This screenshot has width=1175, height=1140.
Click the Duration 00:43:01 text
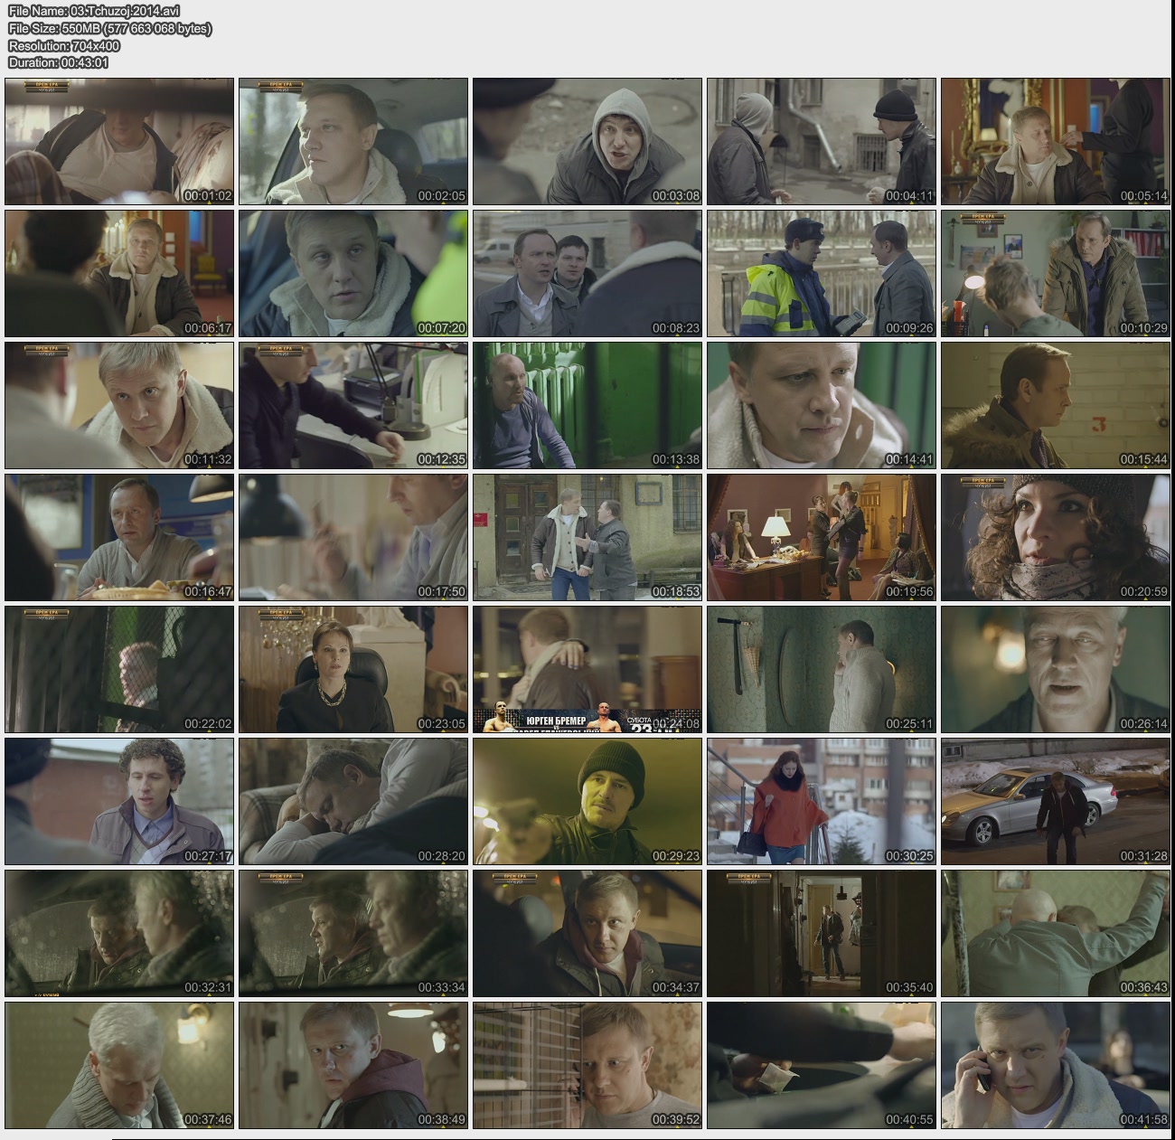tap(58, 62)
